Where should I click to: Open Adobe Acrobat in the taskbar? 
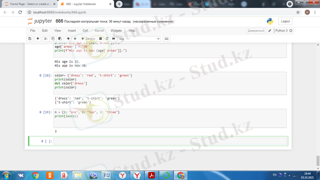(152, 175)
